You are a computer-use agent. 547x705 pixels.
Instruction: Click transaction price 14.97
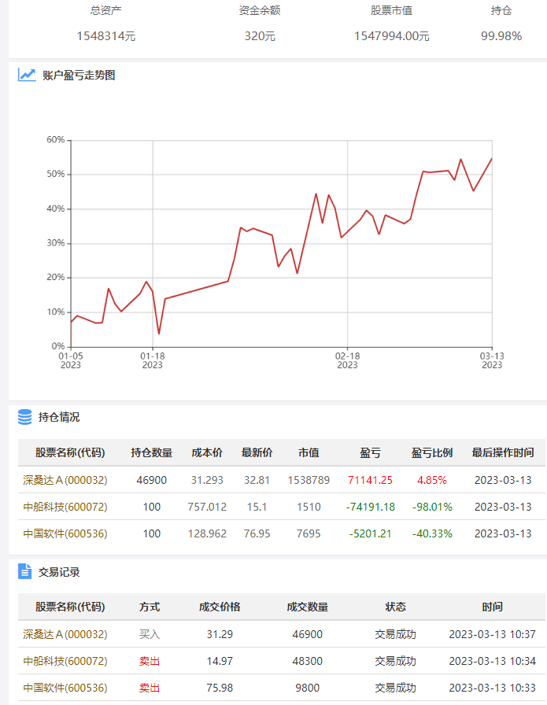click(220, 661)
